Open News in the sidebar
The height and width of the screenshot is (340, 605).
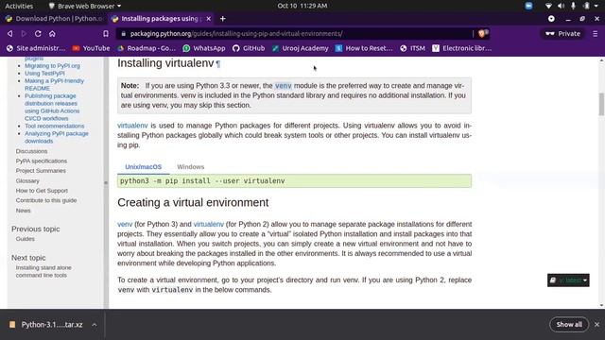(x=23, y=211)
